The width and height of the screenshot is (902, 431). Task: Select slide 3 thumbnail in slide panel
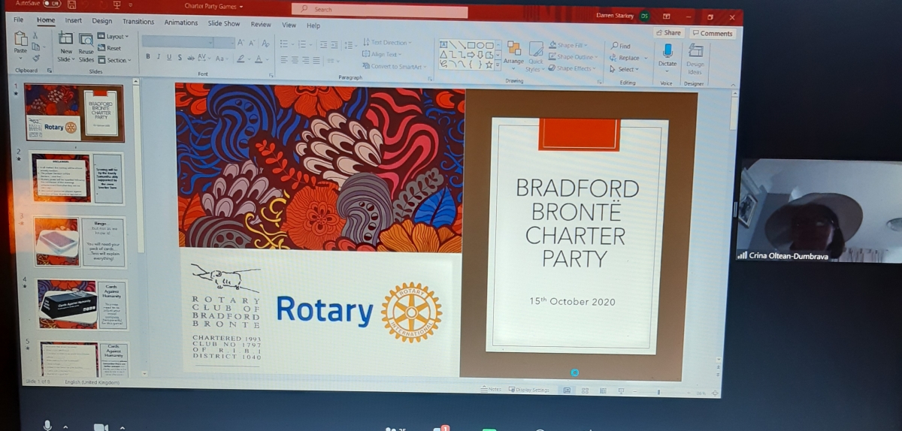click(78, 243)
